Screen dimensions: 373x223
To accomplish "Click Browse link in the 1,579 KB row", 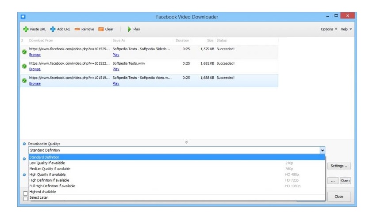I will tap(35, 55).
